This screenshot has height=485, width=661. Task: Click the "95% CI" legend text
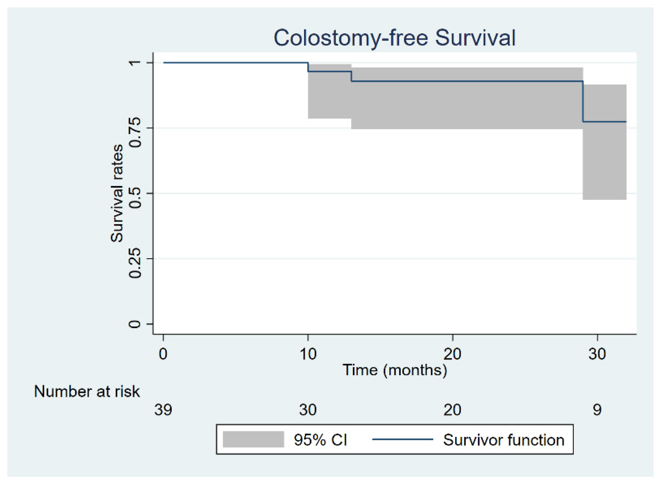click(320, 440)
